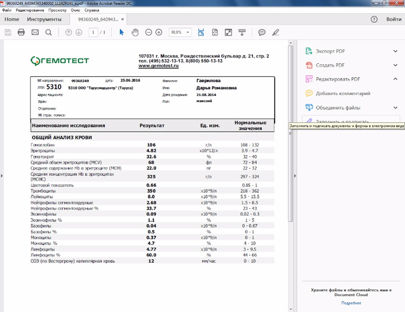The image size is (405, 312).
Task: Click the Войти sign-in button
Action: tap(394, 19)
